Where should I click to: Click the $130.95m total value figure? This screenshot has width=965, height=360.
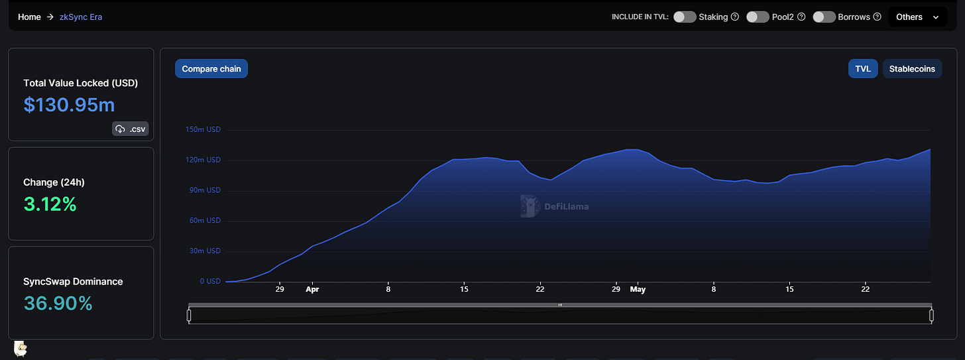click(x=69, y=105)
